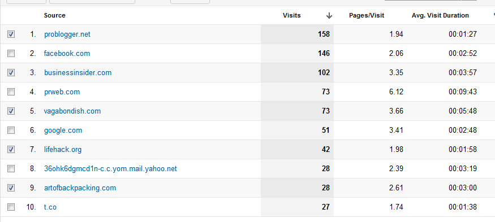Uncheck the problogger.net row checkbox

coord(11,34)
